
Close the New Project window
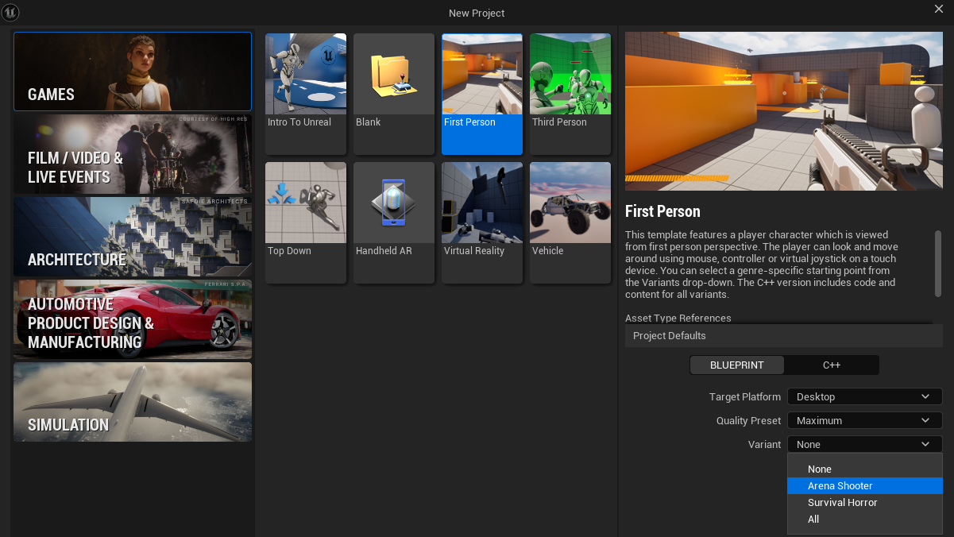point(939,9)
